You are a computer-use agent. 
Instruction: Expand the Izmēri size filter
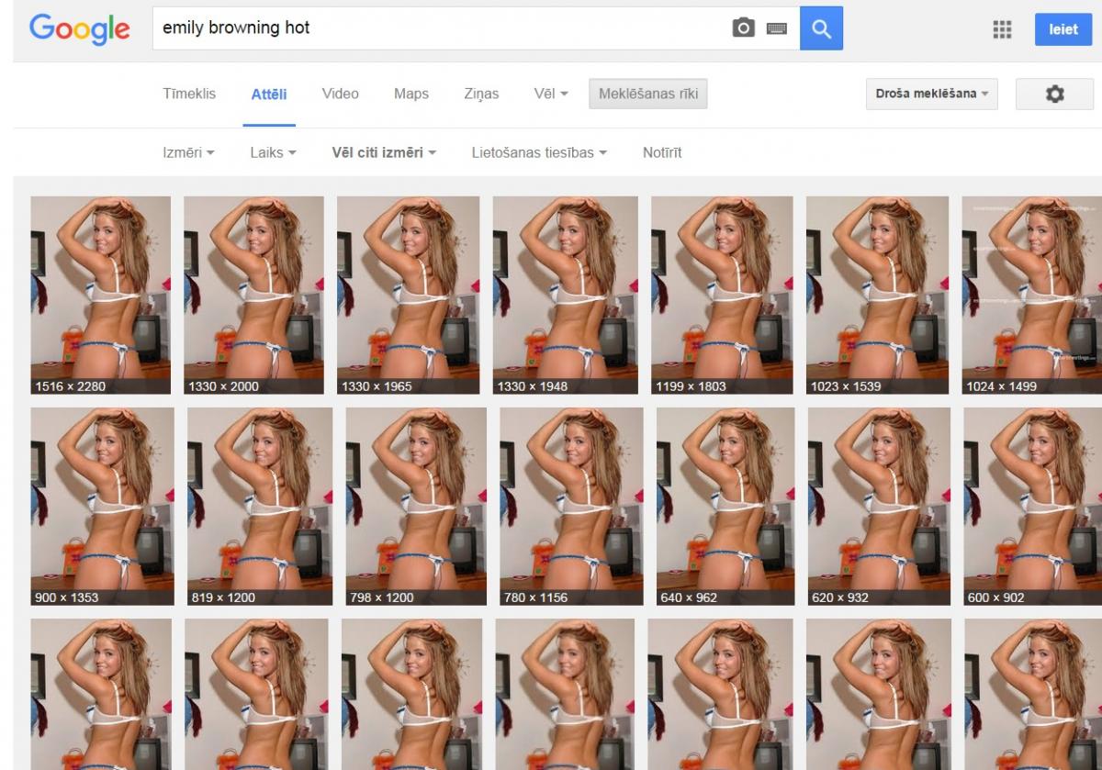coord(188,152)
